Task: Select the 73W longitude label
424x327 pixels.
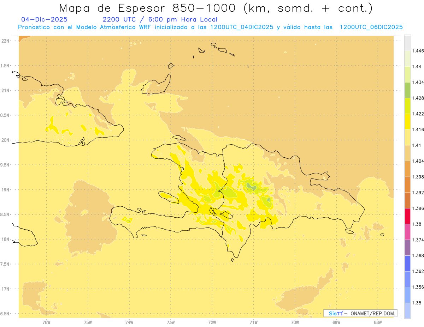Action: click(x=171, y=322)
